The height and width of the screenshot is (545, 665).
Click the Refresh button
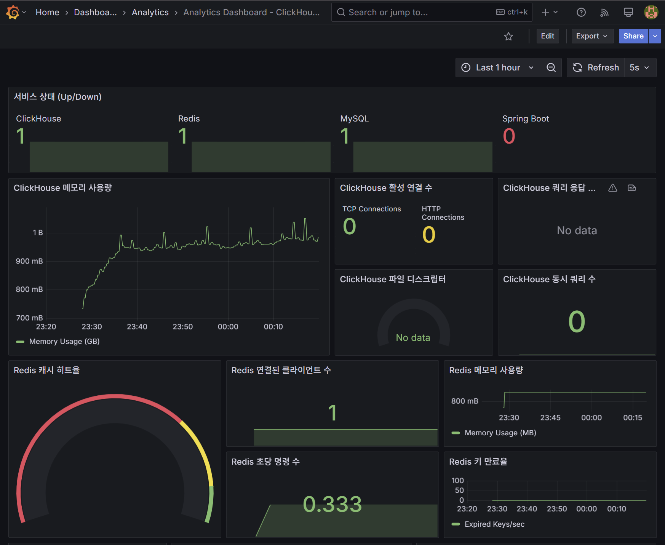[596, 67]
